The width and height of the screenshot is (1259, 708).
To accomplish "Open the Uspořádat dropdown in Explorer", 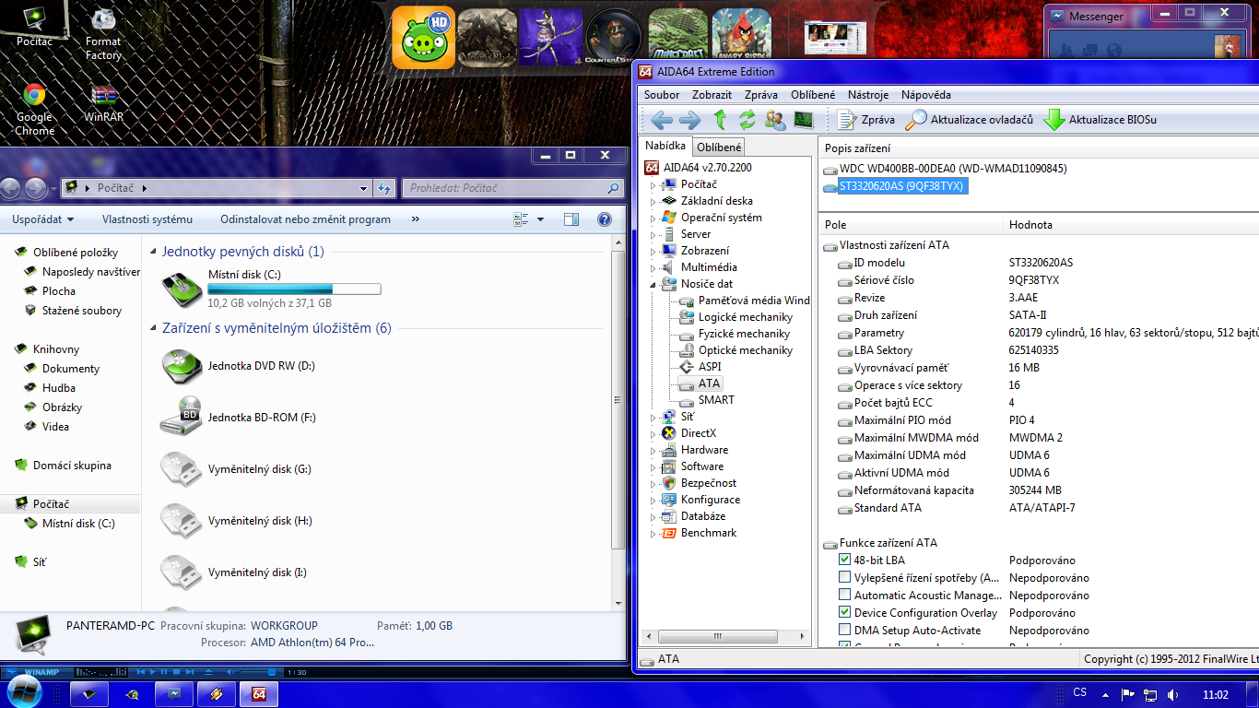I will pos(42,219).
